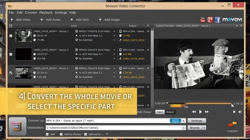Toggle fullscreen preview icon

click(x=234, y=112)
